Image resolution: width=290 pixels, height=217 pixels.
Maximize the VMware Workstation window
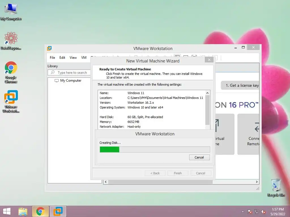[243, 47]
